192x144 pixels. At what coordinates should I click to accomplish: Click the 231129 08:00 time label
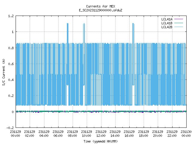tap(72, 134)
